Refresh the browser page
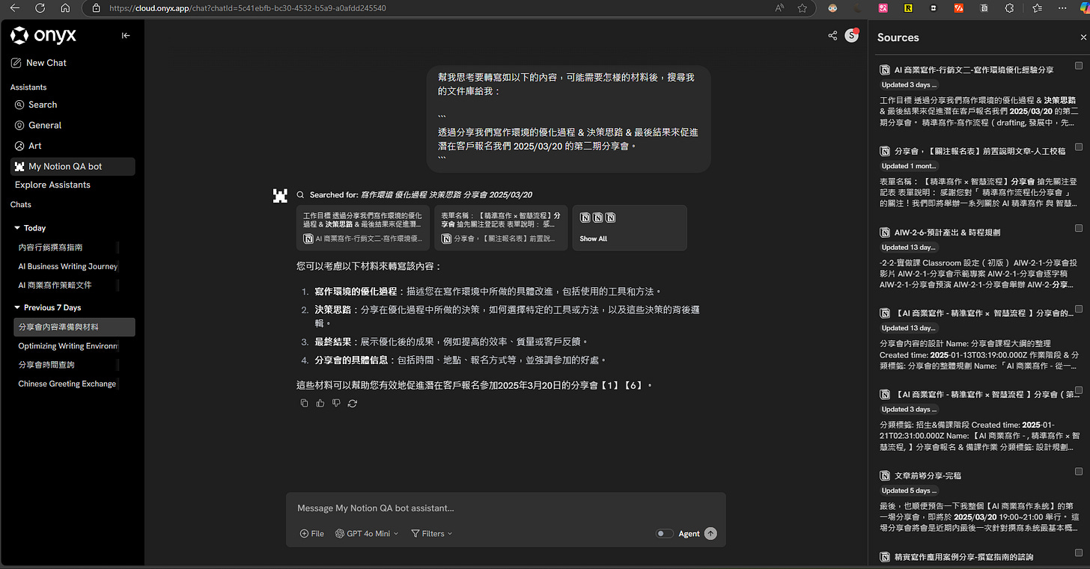 click(x=40, y=8)
